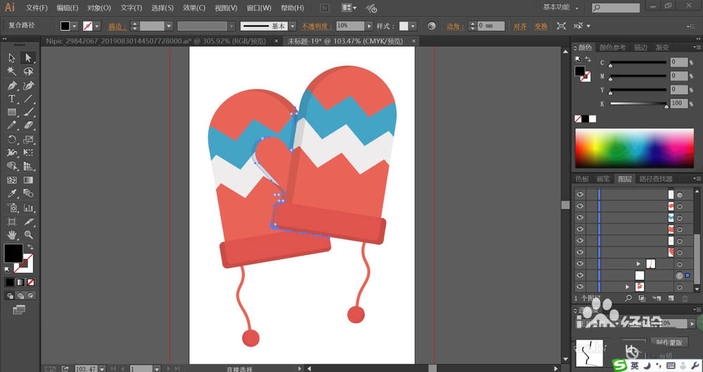Select the Hand tool

pos(12,235)
